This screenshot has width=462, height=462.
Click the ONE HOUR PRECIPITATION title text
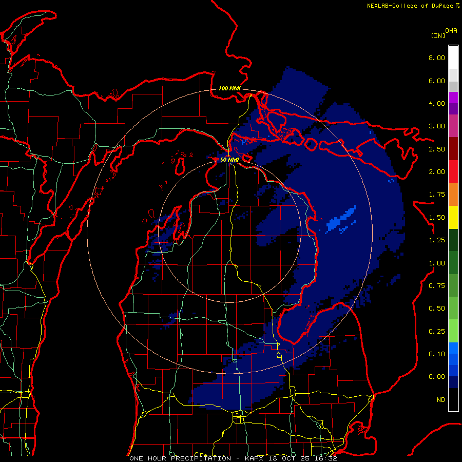click(x=180, y=458)
